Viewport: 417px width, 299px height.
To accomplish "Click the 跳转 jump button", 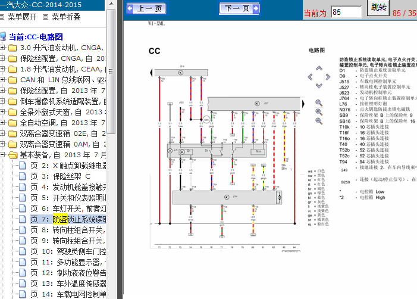I will 379,7.
